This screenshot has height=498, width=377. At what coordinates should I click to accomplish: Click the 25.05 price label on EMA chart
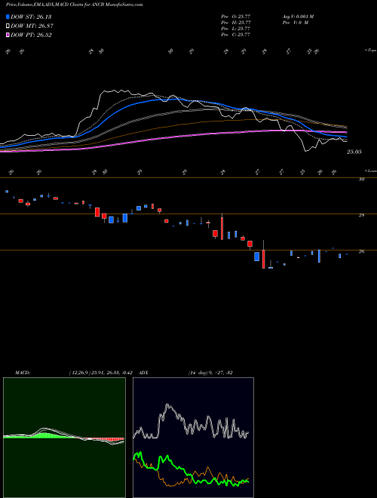click(354, 152)
